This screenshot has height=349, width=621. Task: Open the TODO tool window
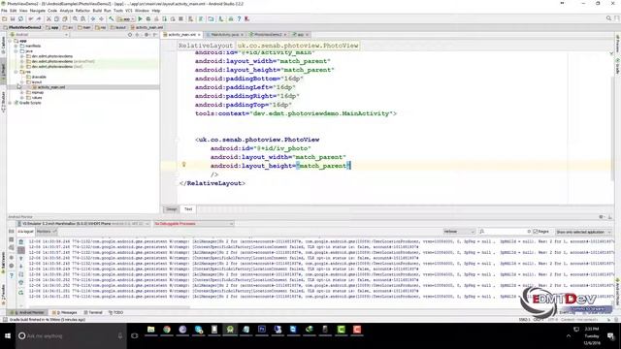coord(116,312)
